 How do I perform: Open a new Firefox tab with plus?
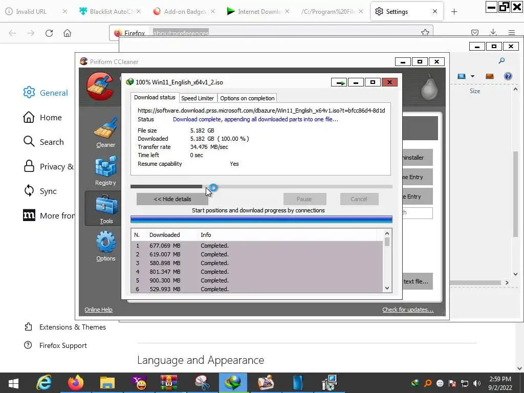tap(454, 12)
